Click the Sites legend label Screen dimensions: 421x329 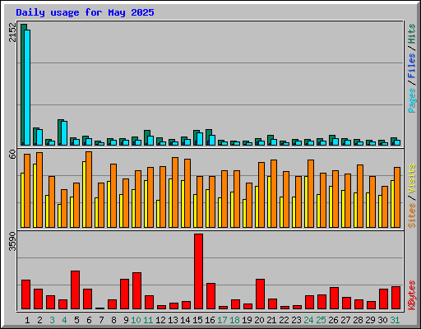coord(412,215)
